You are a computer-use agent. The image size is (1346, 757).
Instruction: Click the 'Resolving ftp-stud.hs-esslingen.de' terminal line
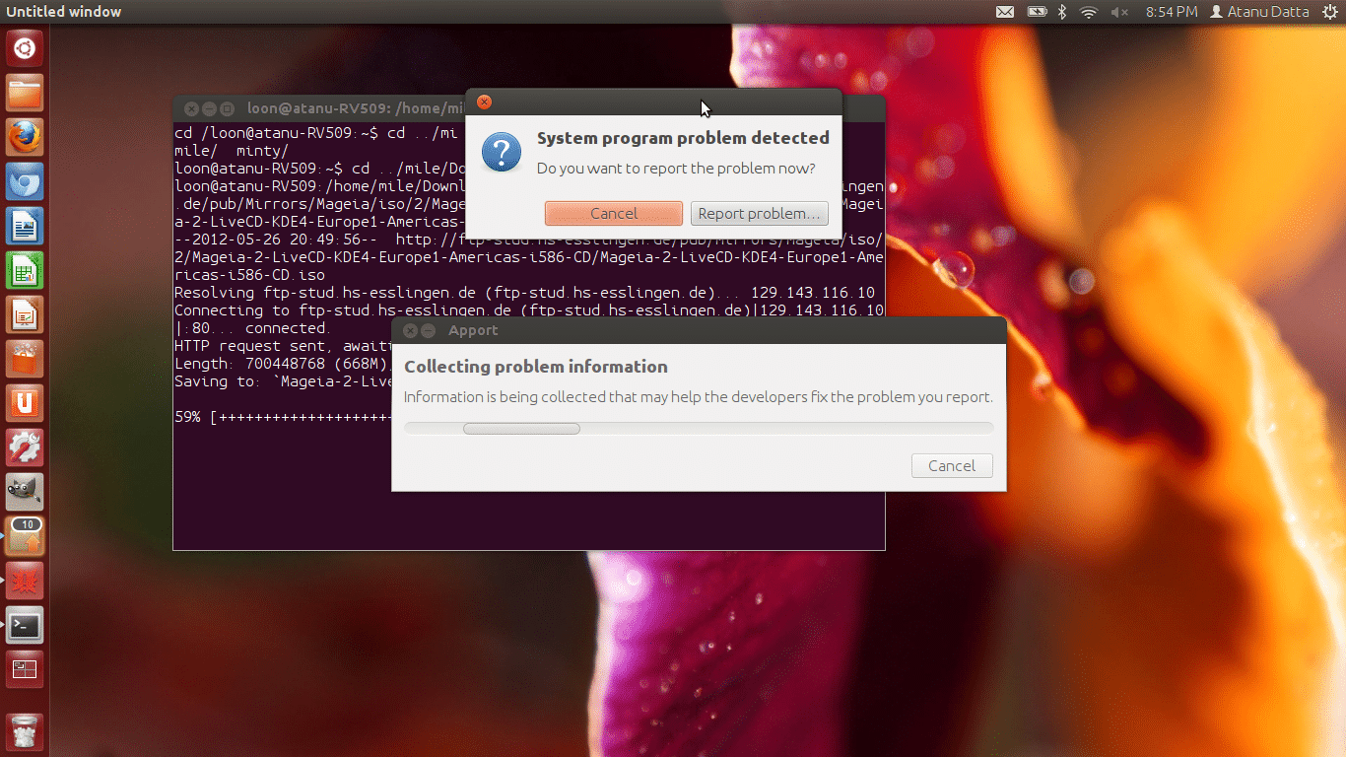pyautogui.click(x=524, y=293)
